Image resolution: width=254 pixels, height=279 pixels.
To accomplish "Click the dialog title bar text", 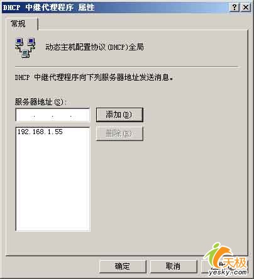I will (48, 8).
